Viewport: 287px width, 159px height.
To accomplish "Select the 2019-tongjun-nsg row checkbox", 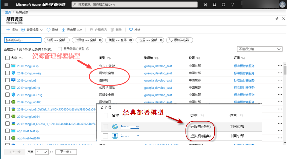I will click(x=7, y=73).
